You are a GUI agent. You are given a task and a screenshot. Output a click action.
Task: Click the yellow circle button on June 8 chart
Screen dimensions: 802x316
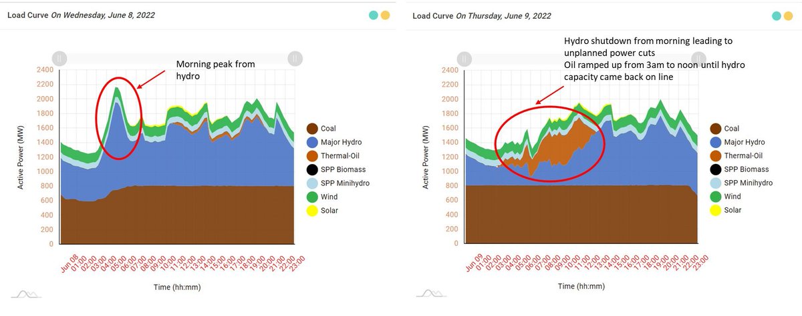tap(385, 15)
